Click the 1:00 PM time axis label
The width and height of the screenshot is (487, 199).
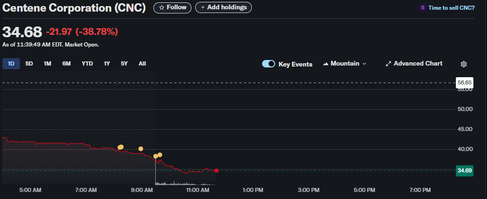(253, 190)
